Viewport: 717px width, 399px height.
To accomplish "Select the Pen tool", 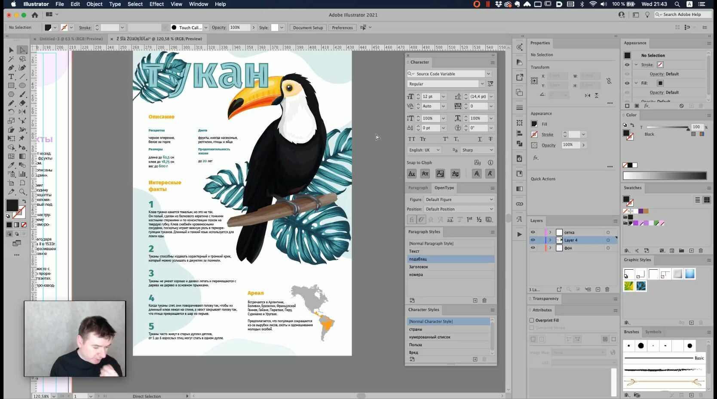I will coord(11,68).
